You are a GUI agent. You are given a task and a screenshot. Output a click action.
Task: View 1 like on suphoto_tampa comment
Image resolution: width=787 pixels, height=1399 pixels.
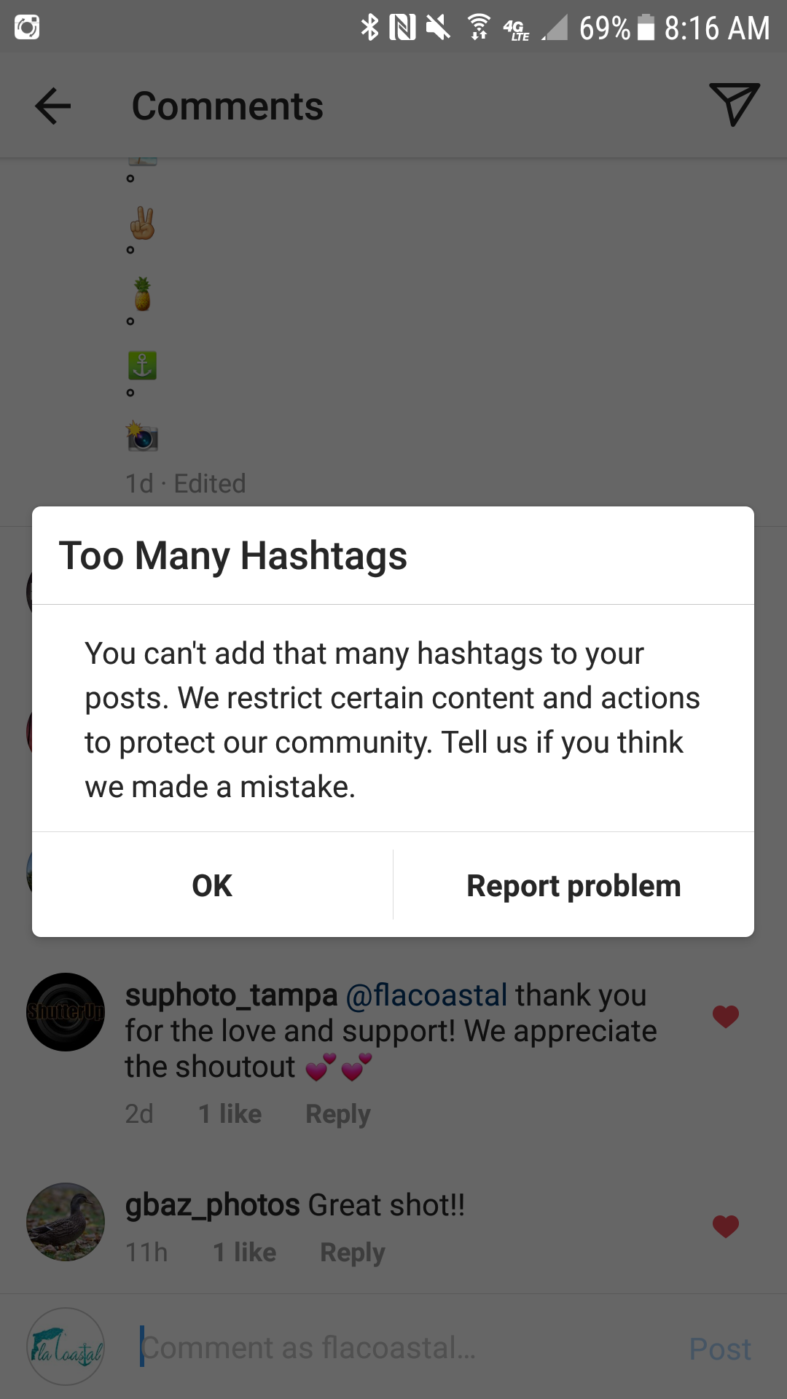pos(230,1114)
